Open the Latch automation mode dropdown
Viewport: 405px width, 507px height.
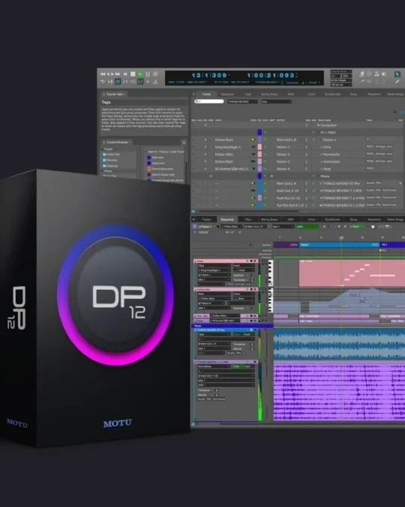tap(307, 227)
